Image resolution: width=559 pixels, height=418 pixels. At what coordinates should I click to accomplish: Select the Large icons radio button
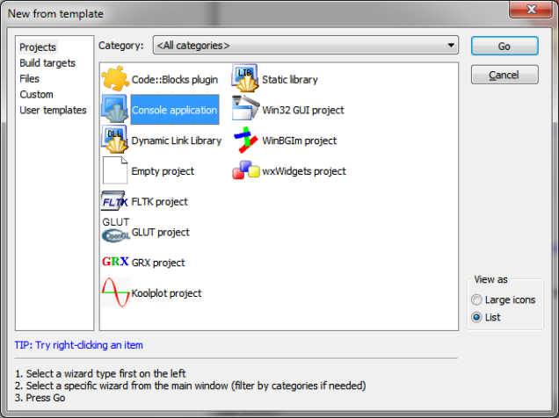pos(476,299)
